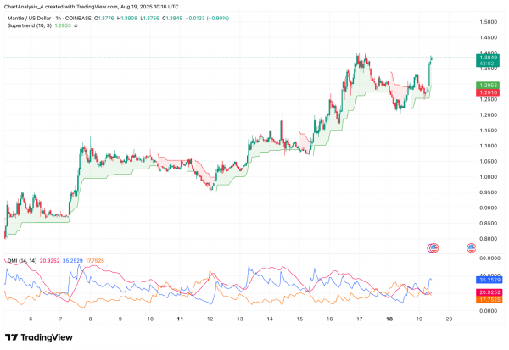509x350 pixels.
Task: Click the bold date 18 on time axis
Action: [x=389, y=319]
